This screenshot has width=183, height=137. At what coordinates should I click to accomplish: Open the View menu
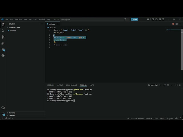point(25,19)
